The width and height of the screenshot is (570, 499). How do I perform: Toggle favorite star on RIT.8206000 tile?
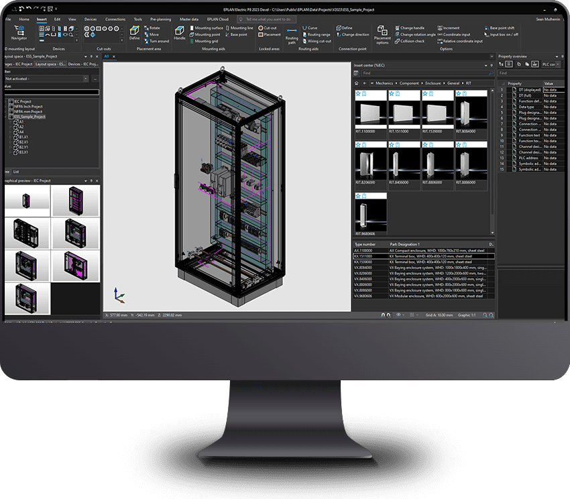358,145
